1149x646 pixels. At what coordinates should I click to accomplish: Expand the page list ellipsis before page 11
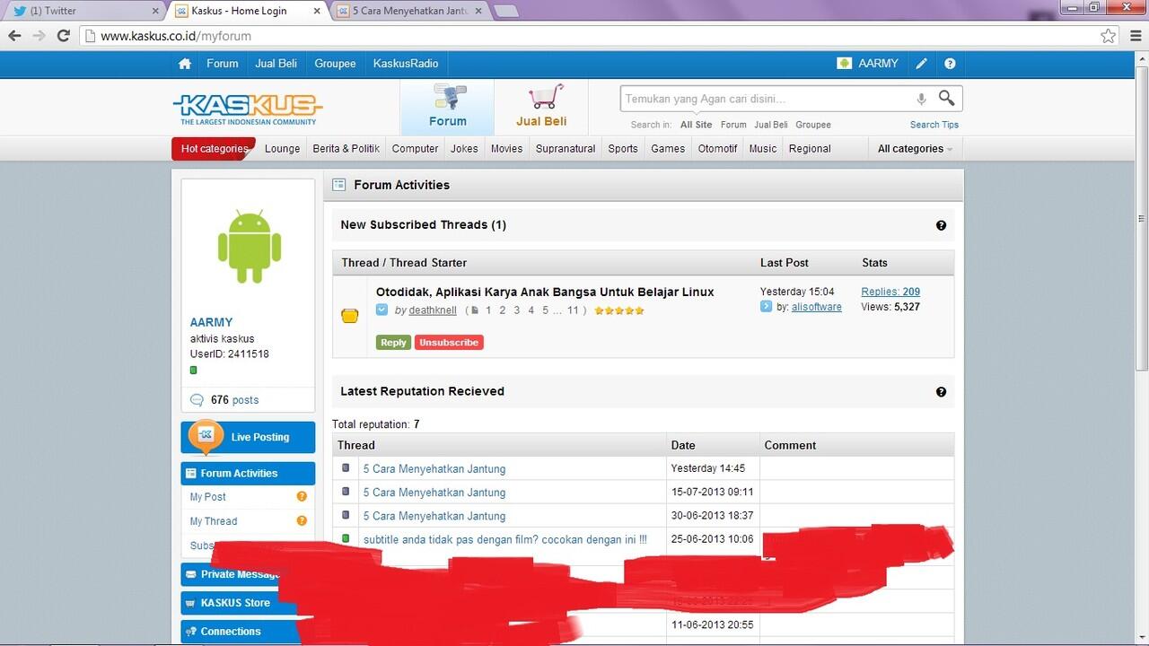[x=558, y=310]
